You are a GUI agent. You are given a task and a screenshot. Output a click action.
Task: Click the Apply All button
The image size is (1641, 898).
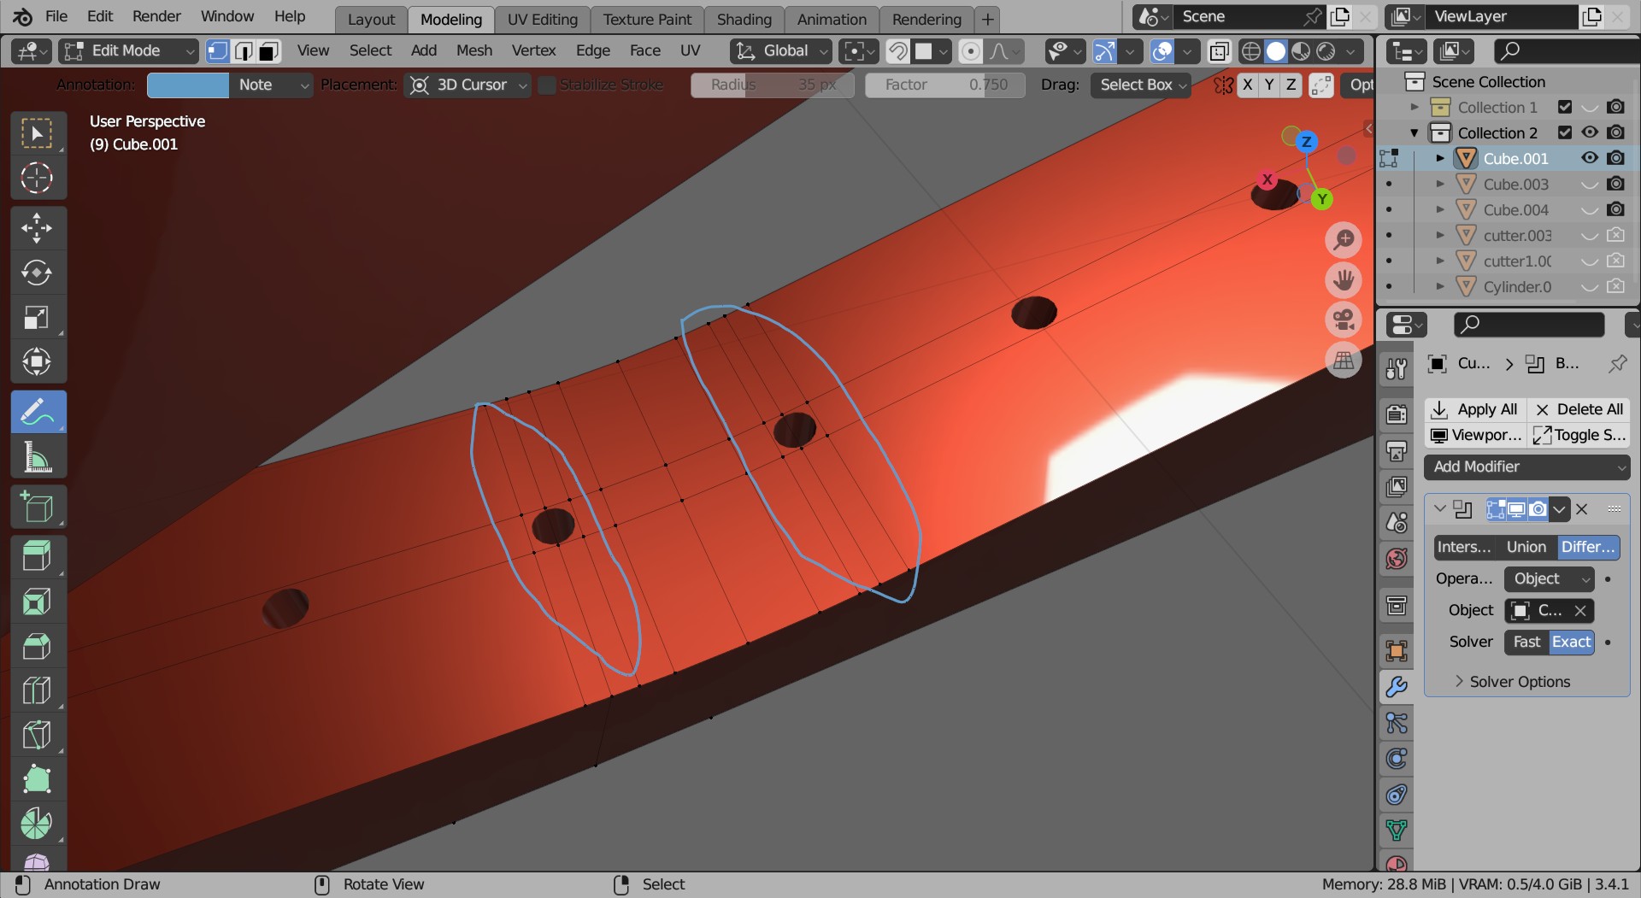[1475, 409]
